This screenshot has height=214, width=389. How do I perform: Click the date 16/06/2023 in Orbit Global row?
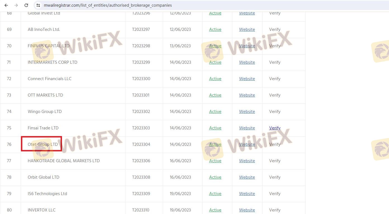180,177
